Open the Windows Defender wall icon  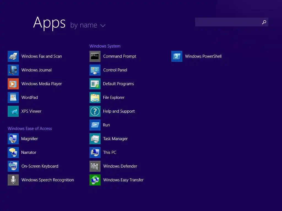[x=95, y=166]
